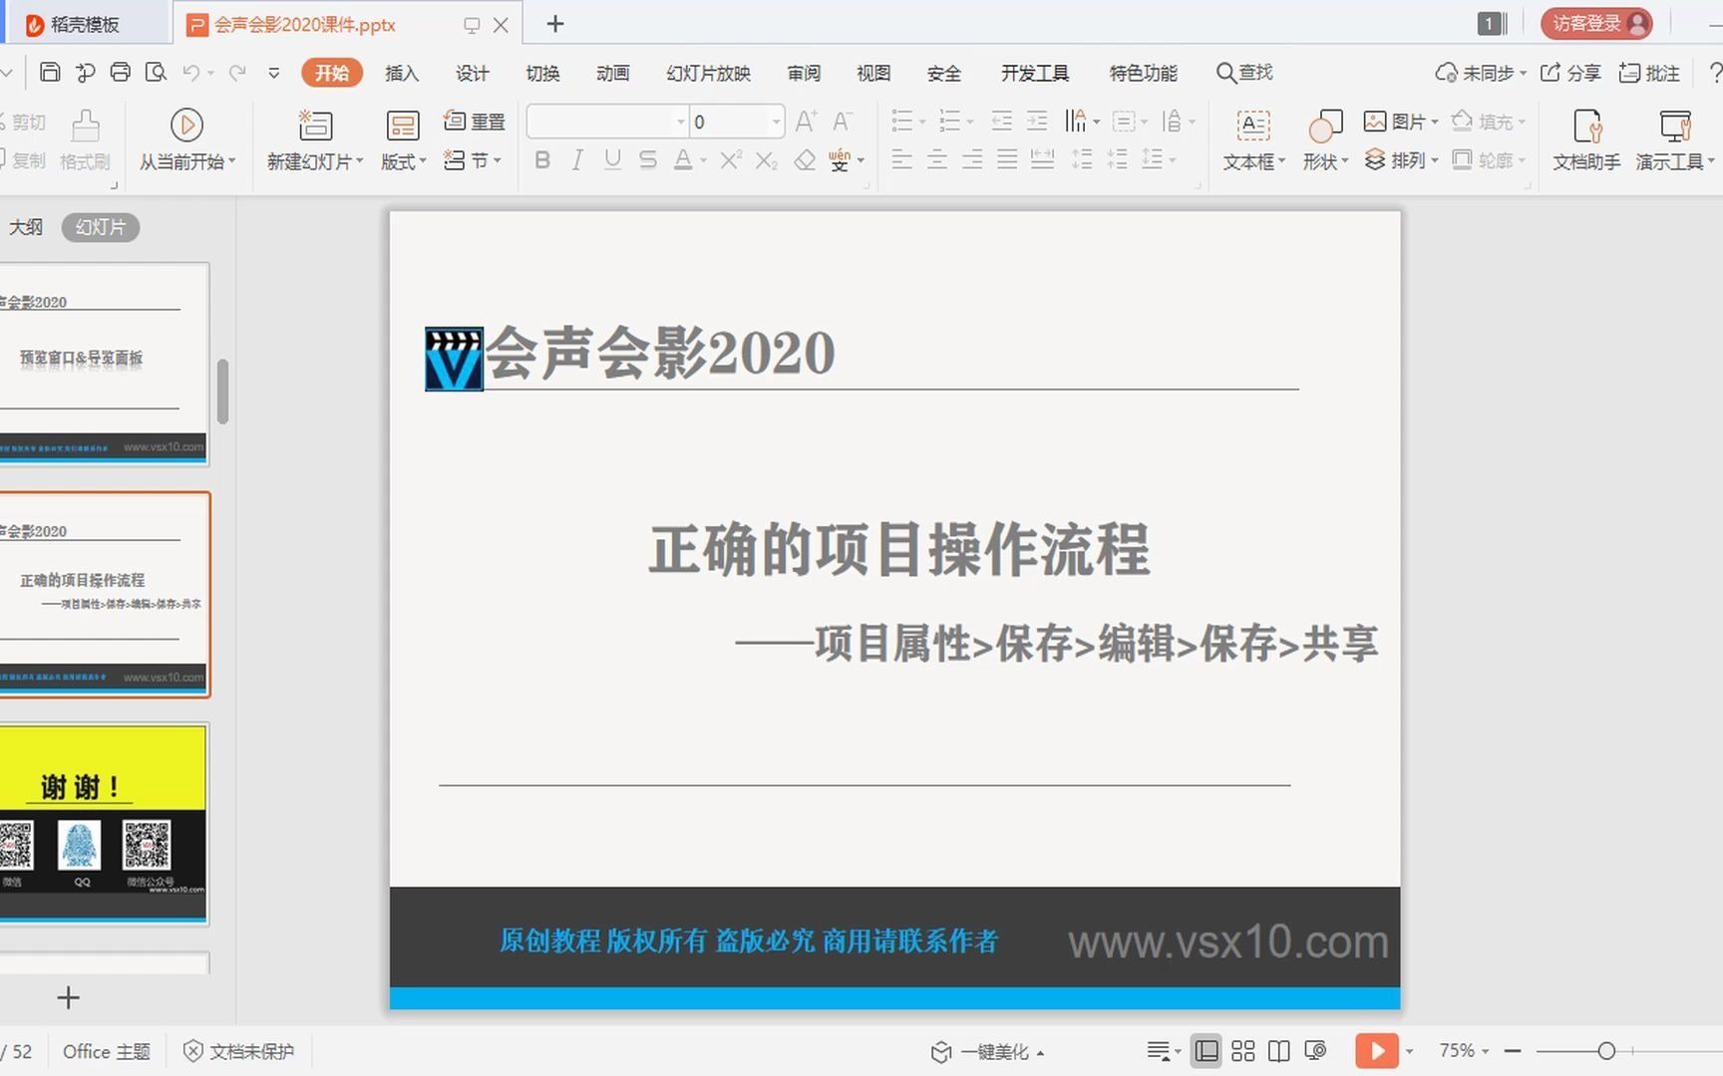Click the align left icon
This screenshot has height=1076, width=1723.
coord(902,159)
